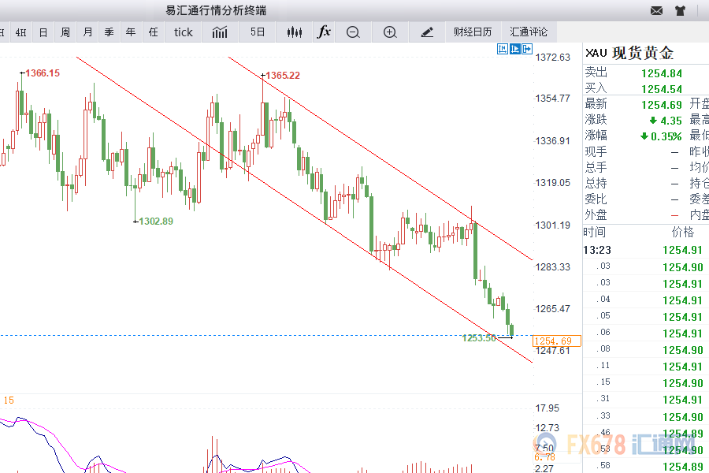
Task: Click the XAU 现货黄金 symbol title
Action: click(x=629, y=54)
